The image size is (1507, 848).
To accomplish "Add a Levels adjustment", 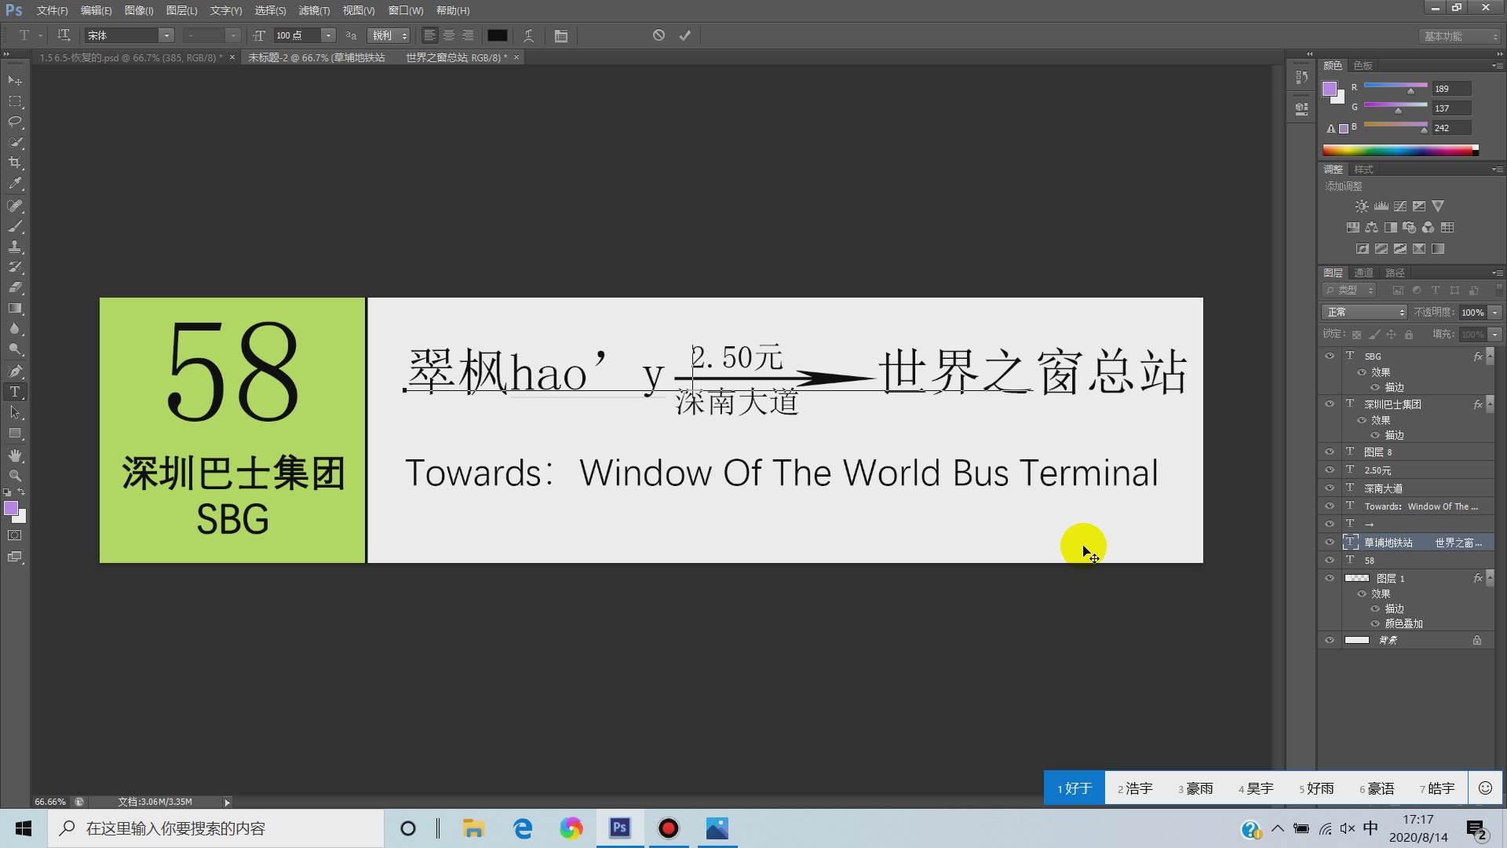I will coord(1381,207).
